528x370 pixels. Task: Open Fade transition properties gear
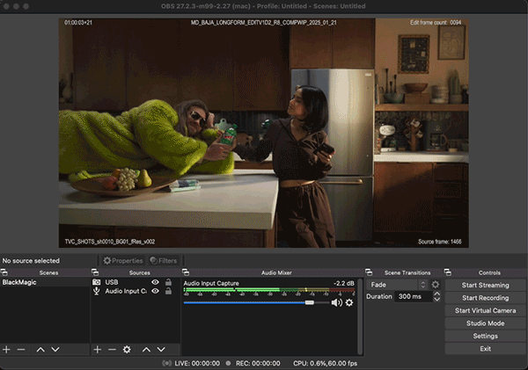(x=436, y=285)
